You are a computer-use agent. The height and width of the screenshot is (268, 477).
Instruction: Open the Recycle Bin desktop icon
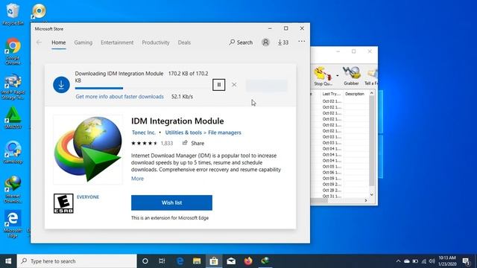pos(13,14)
